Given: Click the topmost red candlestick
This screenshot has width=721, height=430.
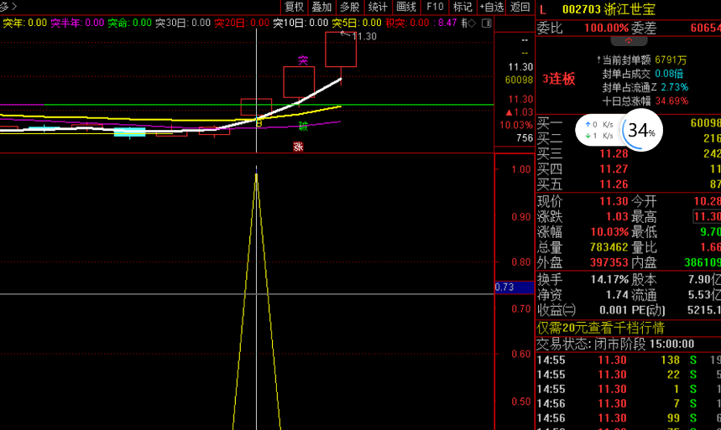Looking at the screenshot, I should [x=341, y=49].
